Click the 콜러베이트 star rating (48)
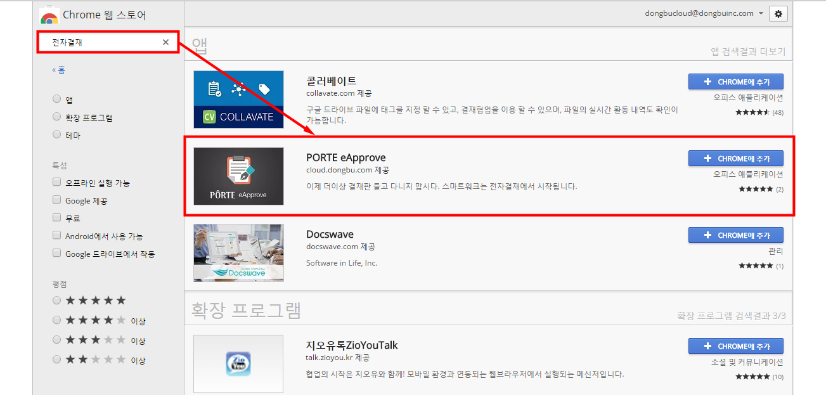 tap(759, 112)
